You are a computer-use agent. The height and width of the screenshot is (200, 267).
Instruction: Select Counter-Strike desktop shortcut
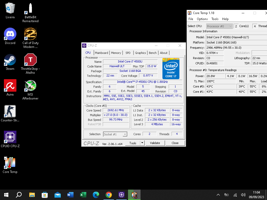coord(10,114)
